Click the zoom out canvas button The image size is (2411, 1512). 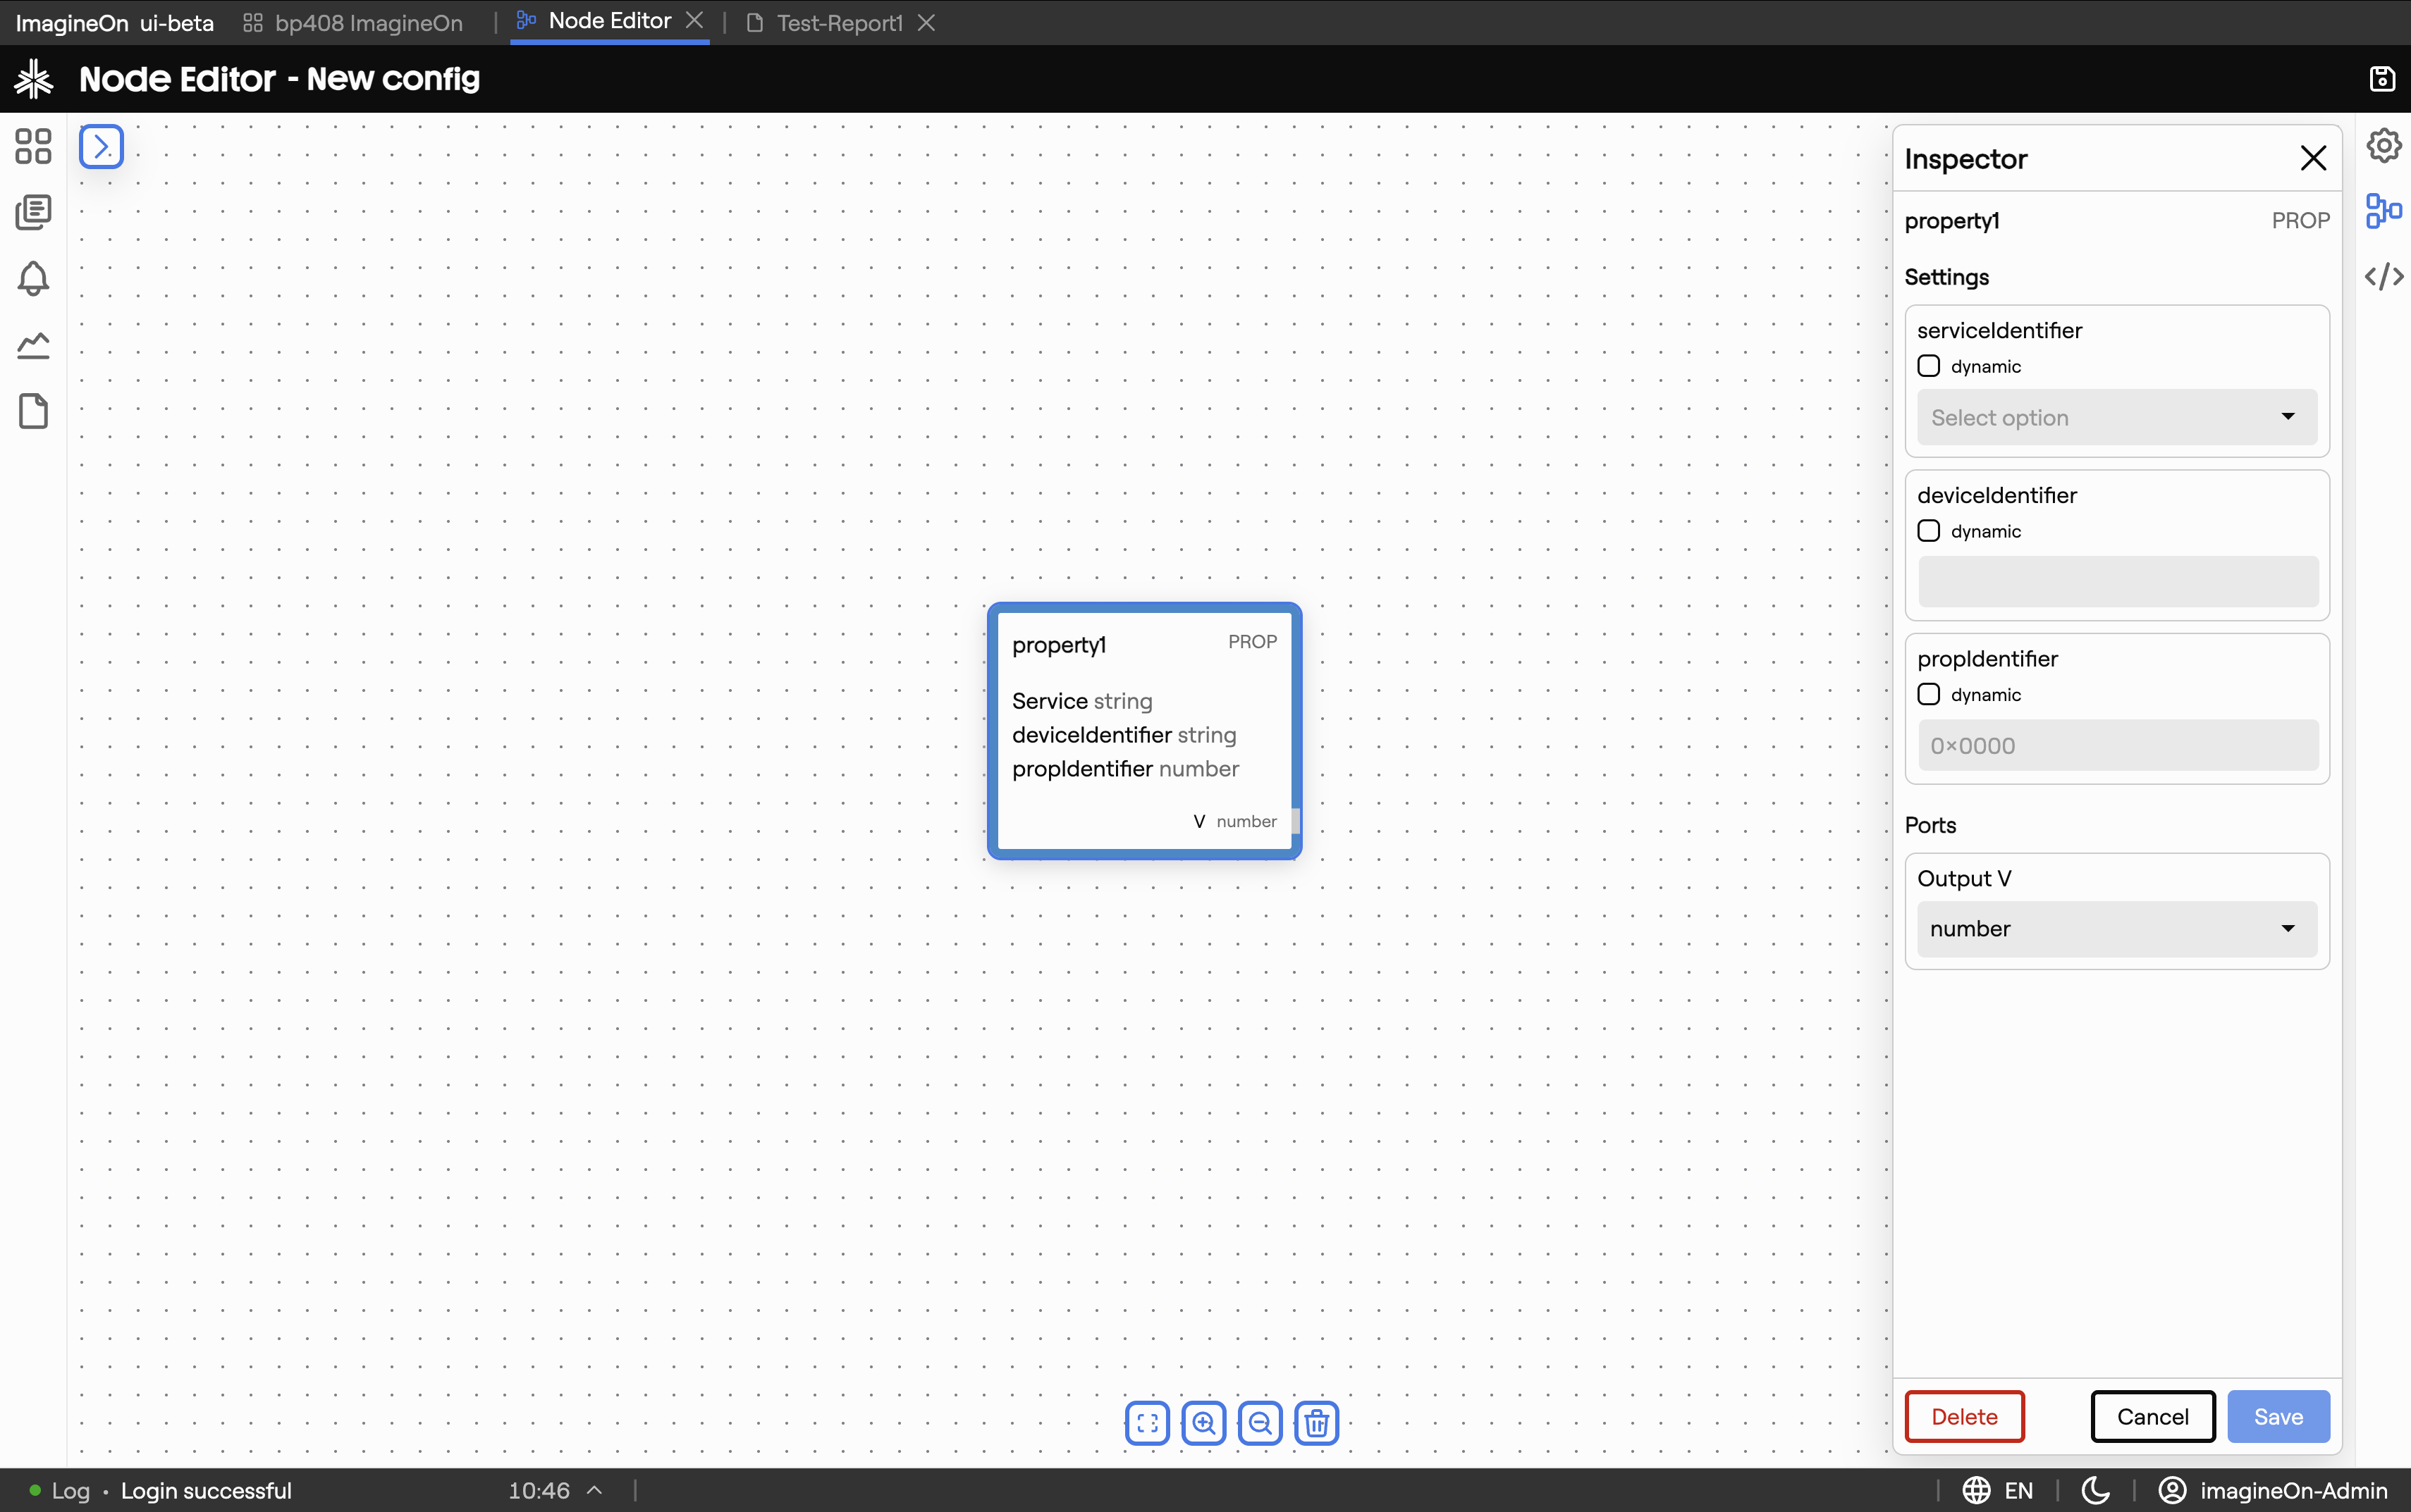tap(1260, 1422)
